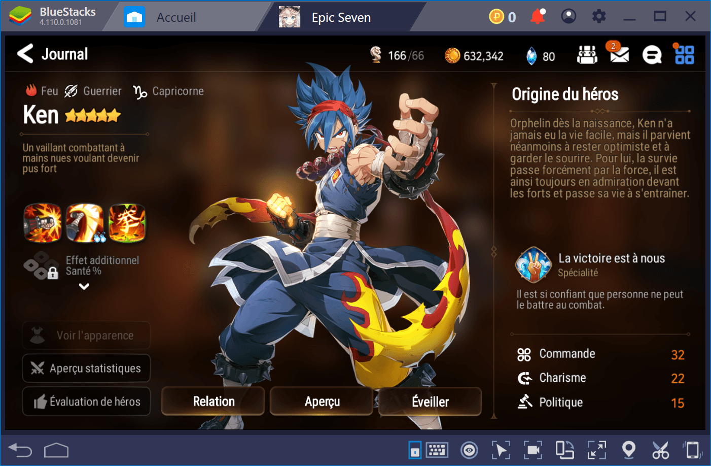This screenshot has width=711, height=466.
Task: Take screenshot with scissors icon
Action: pyautogui.click(x=660, y=450)
